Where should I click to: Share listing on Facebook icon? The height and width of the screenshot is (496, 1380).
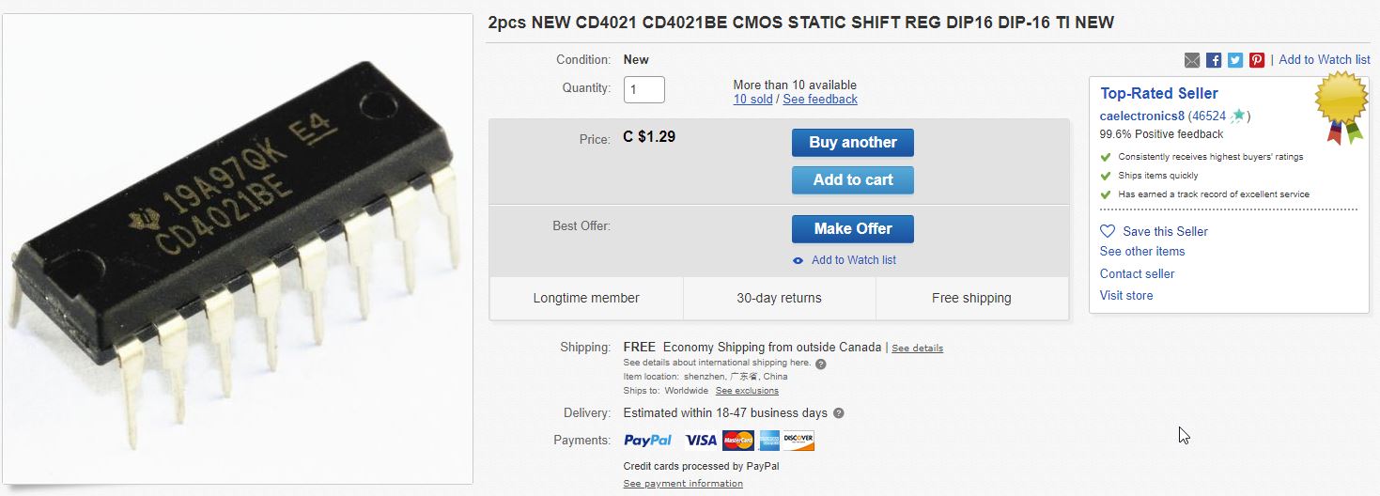coord(1214,60)
